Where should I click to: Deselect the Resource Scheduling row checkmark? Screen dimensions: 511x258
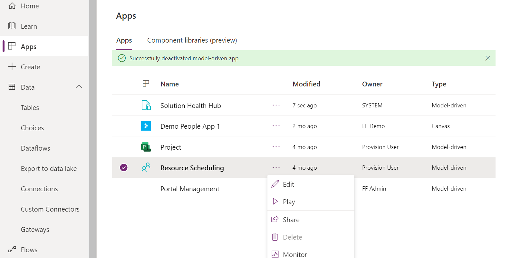[x=124, y=167]
